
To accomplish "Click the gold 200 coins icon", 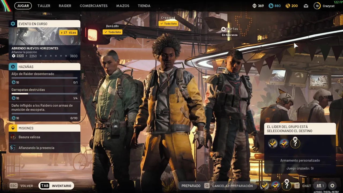I will pyautogui.click(x=288, y=6).
